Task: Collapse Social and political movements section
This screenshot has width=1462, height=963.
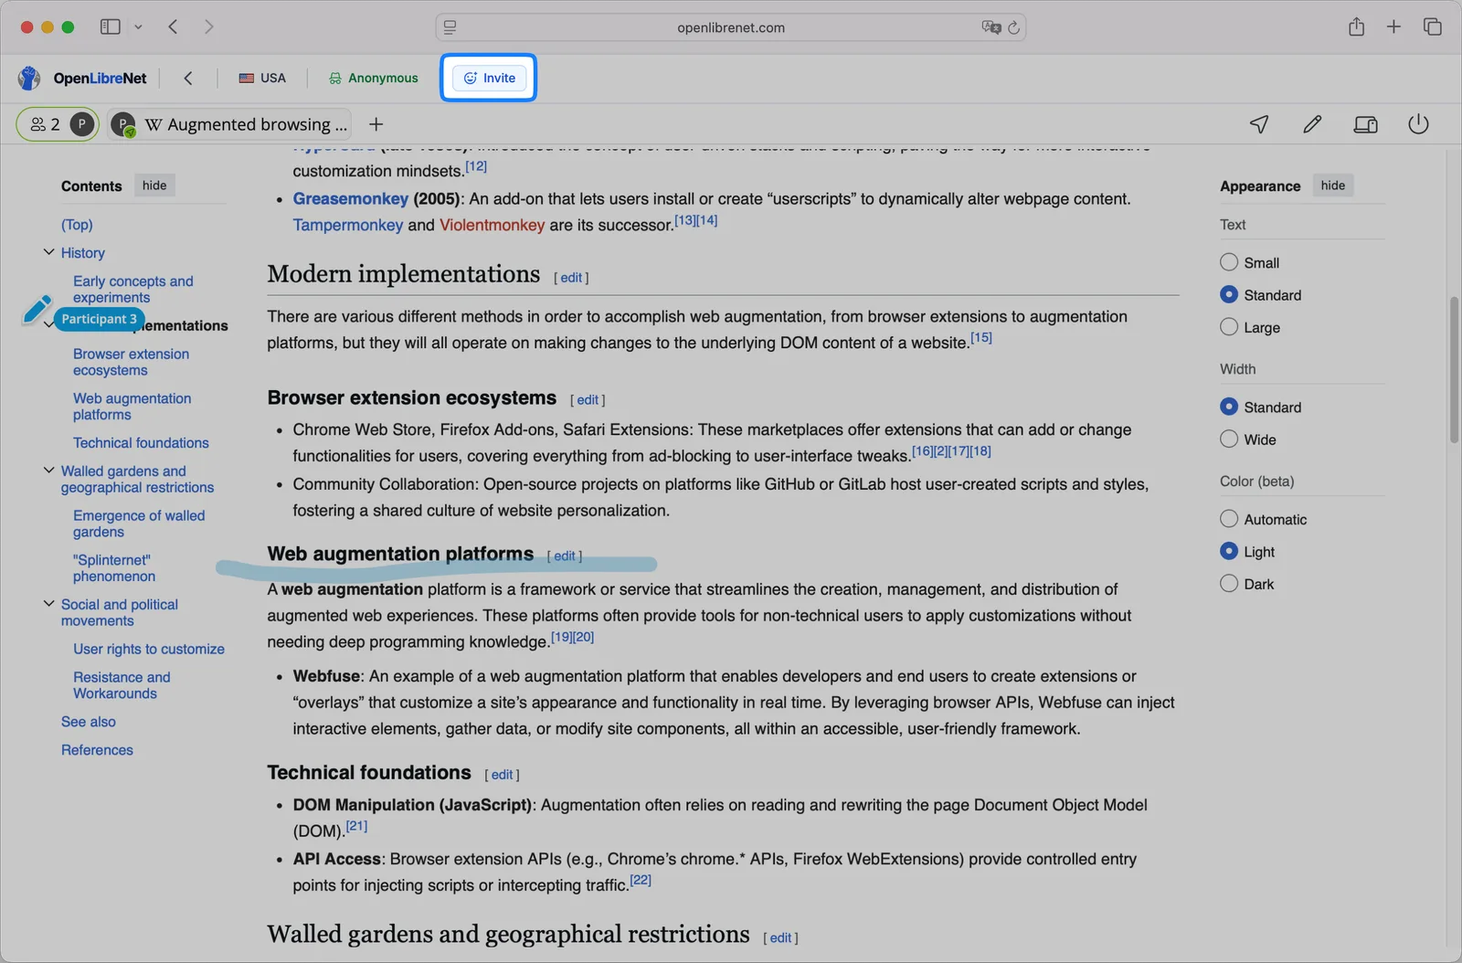Action: pos(48,604)
